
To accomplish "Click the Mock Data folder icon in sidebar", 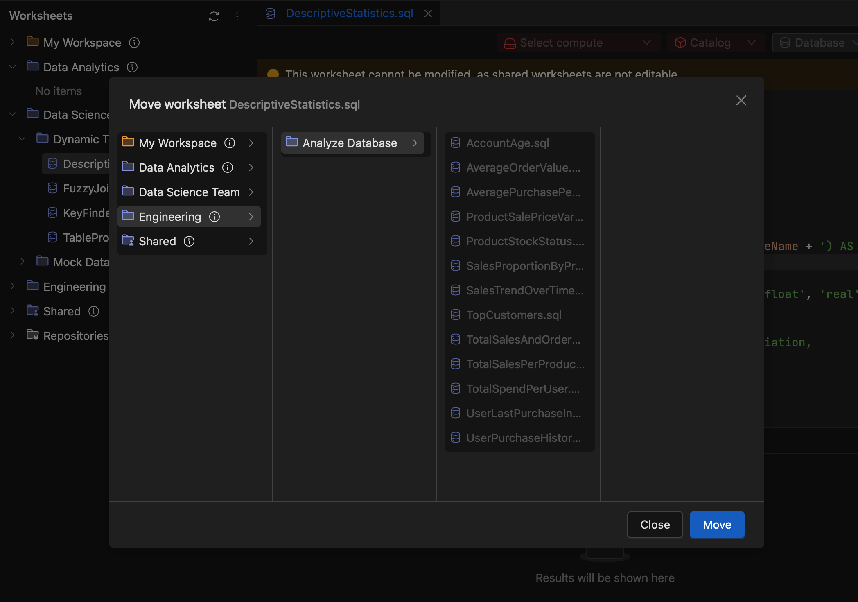I will [x=43, y=261].
